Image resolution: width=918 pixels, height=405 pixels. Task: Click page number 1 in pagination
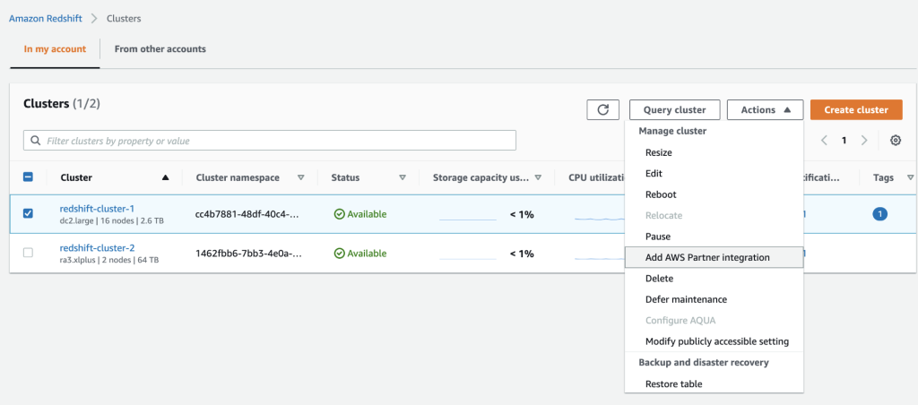coord(844,141)
